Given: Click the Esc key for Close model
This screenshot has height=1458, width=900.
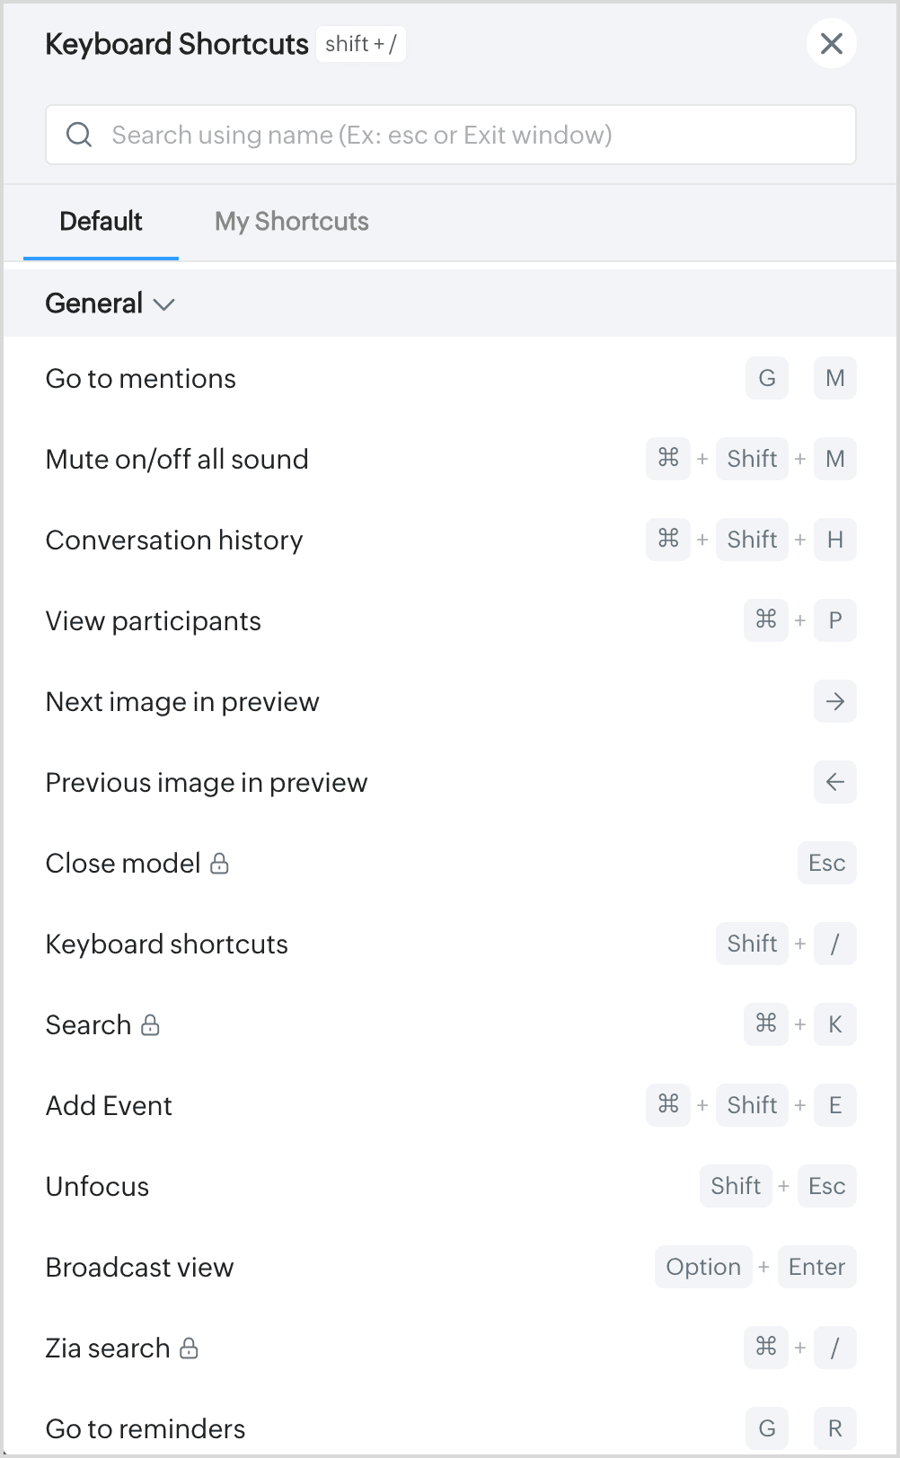Looking at the screenshot, I should (826, 863).
